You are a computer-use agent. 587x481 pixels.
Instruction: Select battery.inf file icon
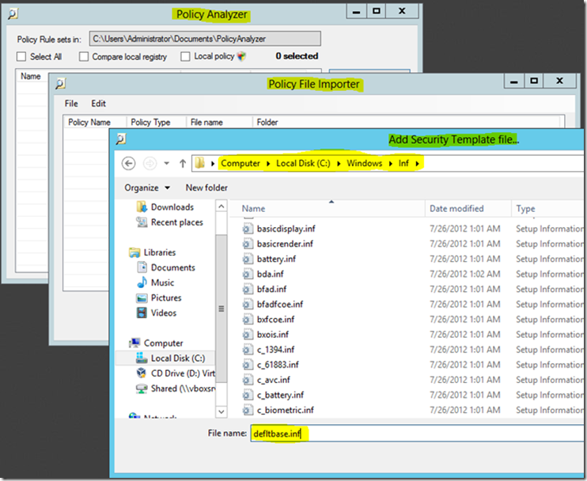pos(247,259)
